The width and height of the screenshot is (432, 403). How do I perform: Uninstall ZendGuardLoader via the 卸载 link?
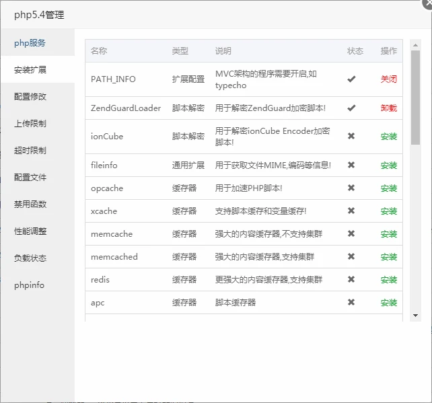[388, 108]
